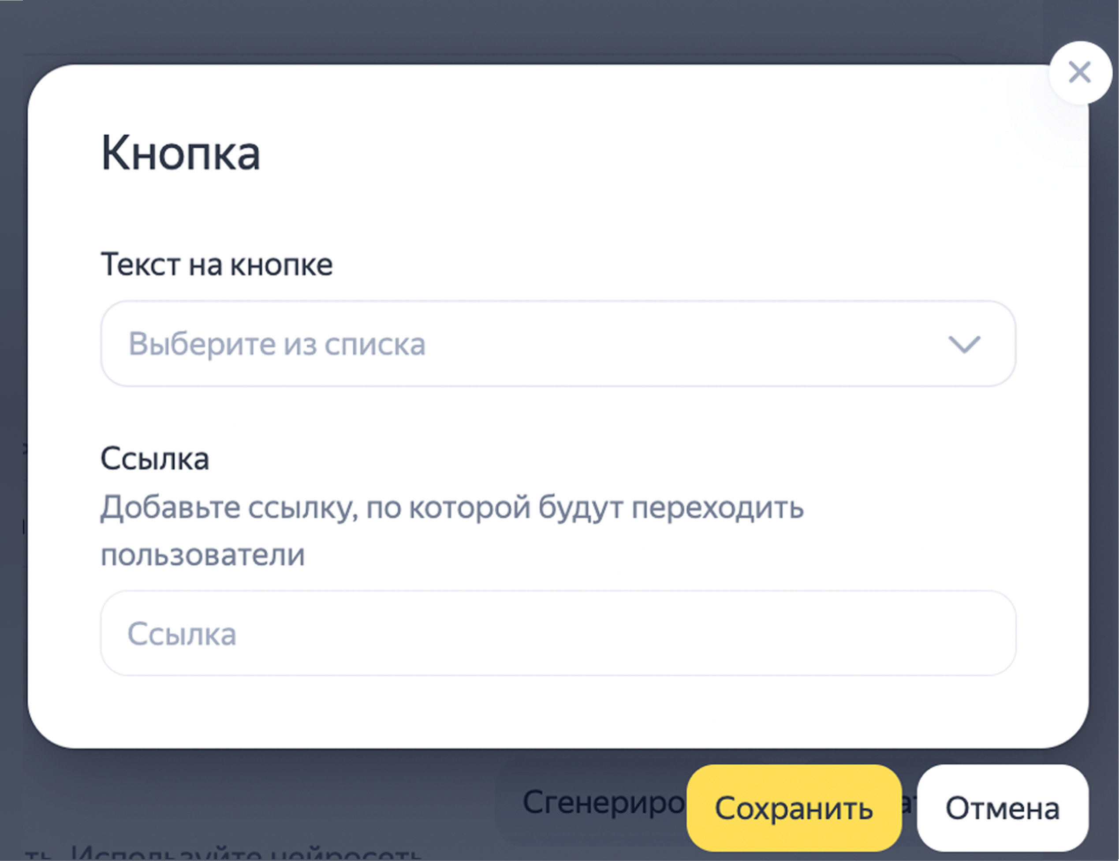Image resolution: width=1119 pixels, height=861 pixels.
Task: Click the word «Отмена» on the white button
Action: point(1002,809)
